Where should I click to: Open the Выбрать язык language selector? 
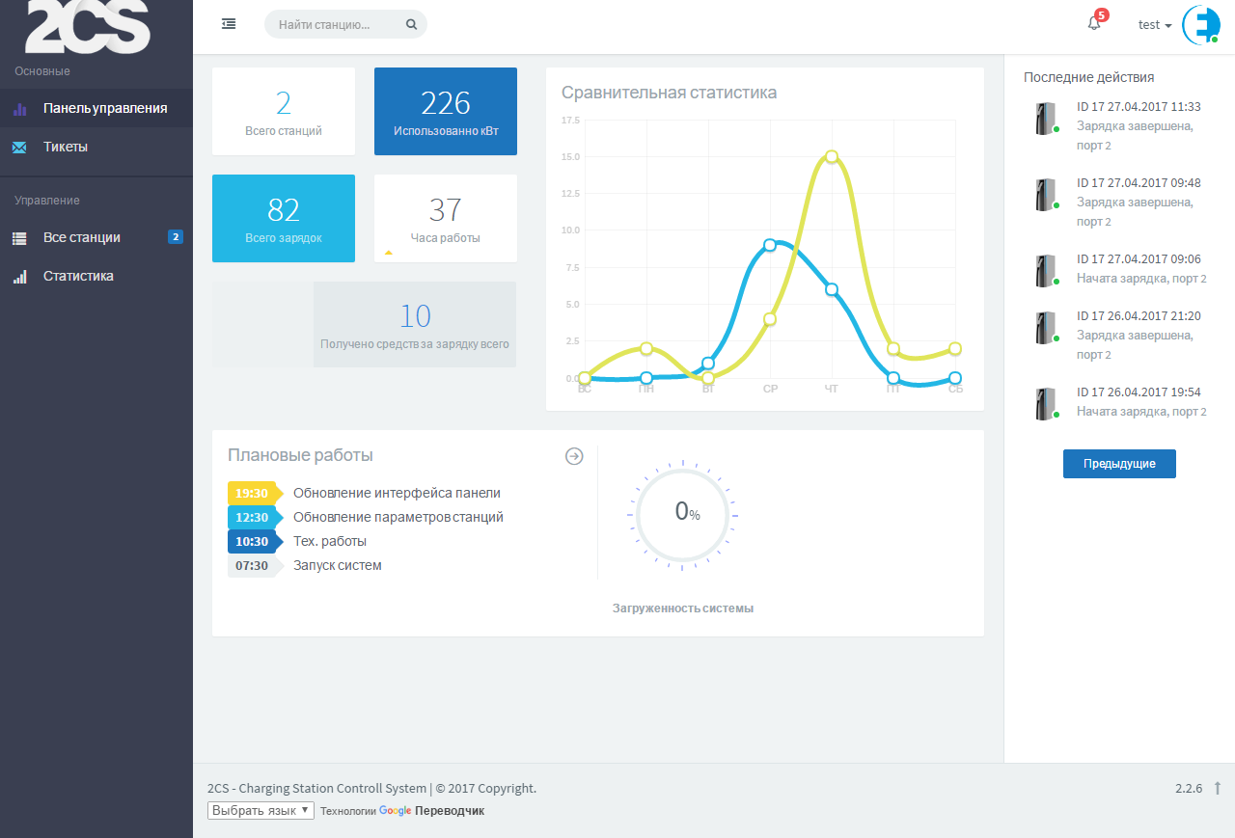[x=261, y=811]
